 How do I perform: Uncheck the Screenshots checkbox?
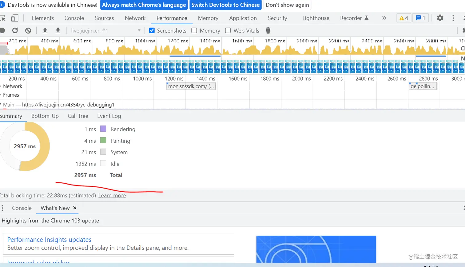152,30
